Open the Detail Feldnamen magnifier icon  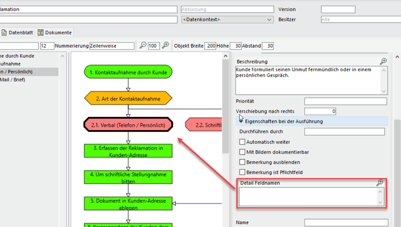[380, 183]
